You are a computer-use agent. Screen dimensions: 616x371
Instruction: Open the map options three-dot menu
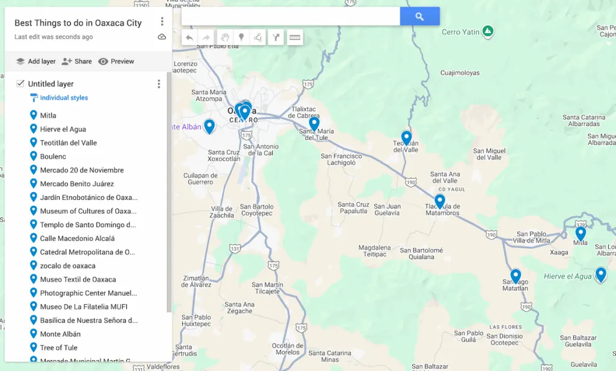(x=162, y=22)
